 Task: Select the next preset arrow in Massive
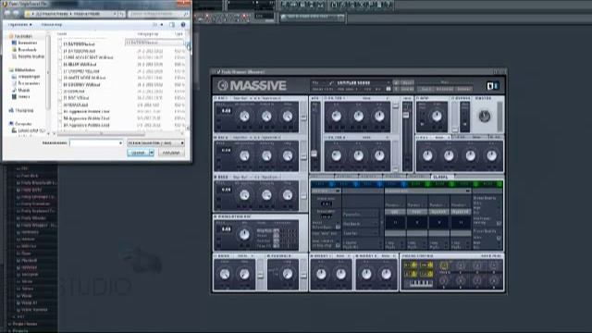(x=396, y=89)
